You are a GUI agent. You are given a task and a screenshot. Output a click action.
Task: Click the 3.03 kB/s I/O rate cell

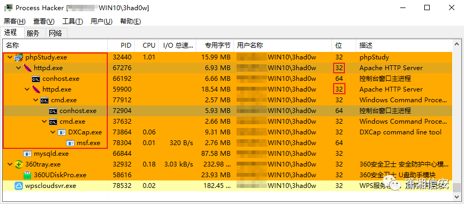tap(179, 164)
